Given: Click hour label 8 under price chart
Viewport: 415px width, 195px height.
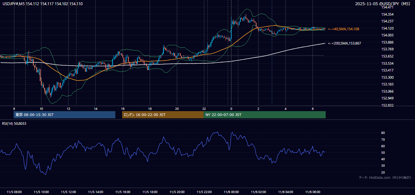Looking at the screenshot, I should [x=14, y=109].
